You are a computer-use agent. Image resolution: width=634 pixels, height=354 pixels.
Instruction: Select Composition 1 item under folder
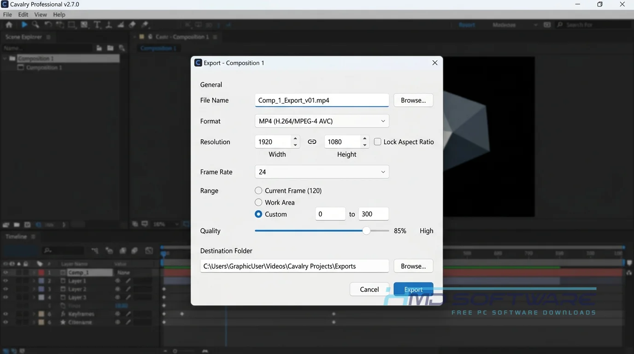coord(43,67)
